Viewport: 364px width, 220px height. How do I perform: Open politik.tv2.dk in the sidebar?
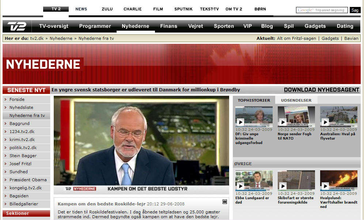[x=26, y=148]
